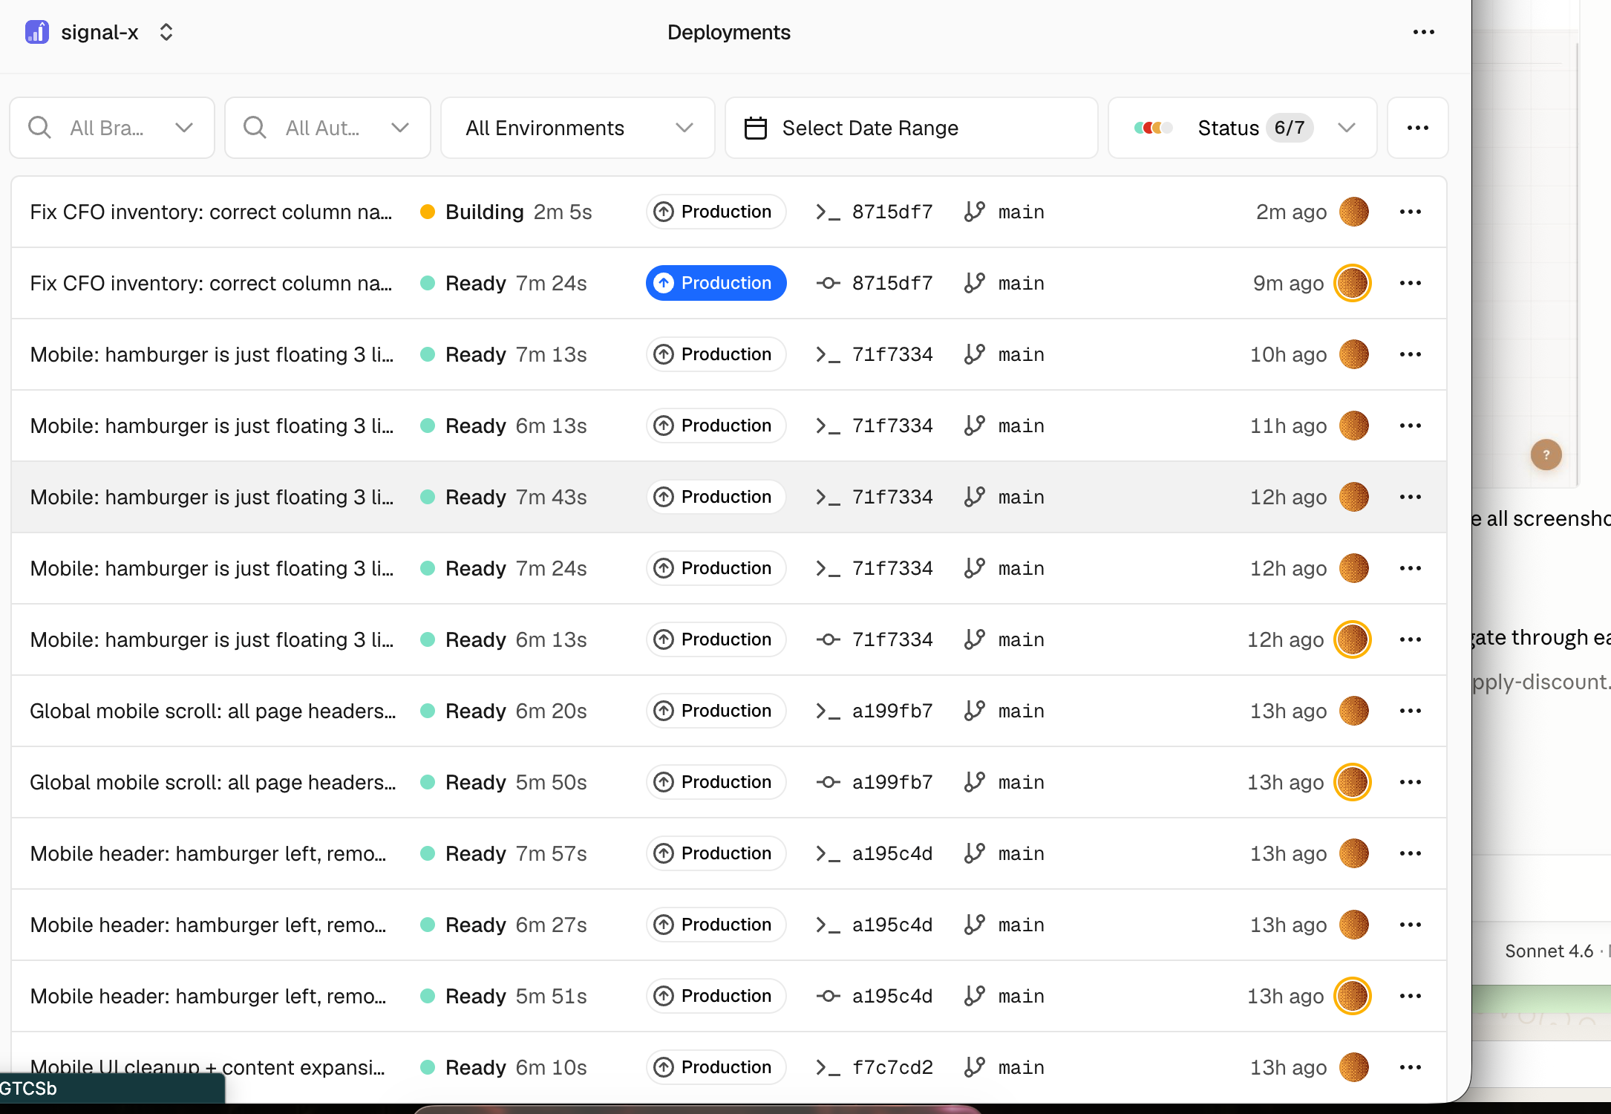This screenshot has width=1611, height=1114.
Task: Expand the All Branches dropdown
Action: pos(112,128)
